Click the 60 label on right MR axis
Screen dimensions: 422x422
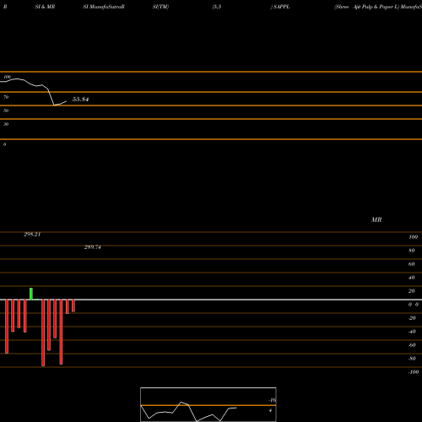point(412,264)
